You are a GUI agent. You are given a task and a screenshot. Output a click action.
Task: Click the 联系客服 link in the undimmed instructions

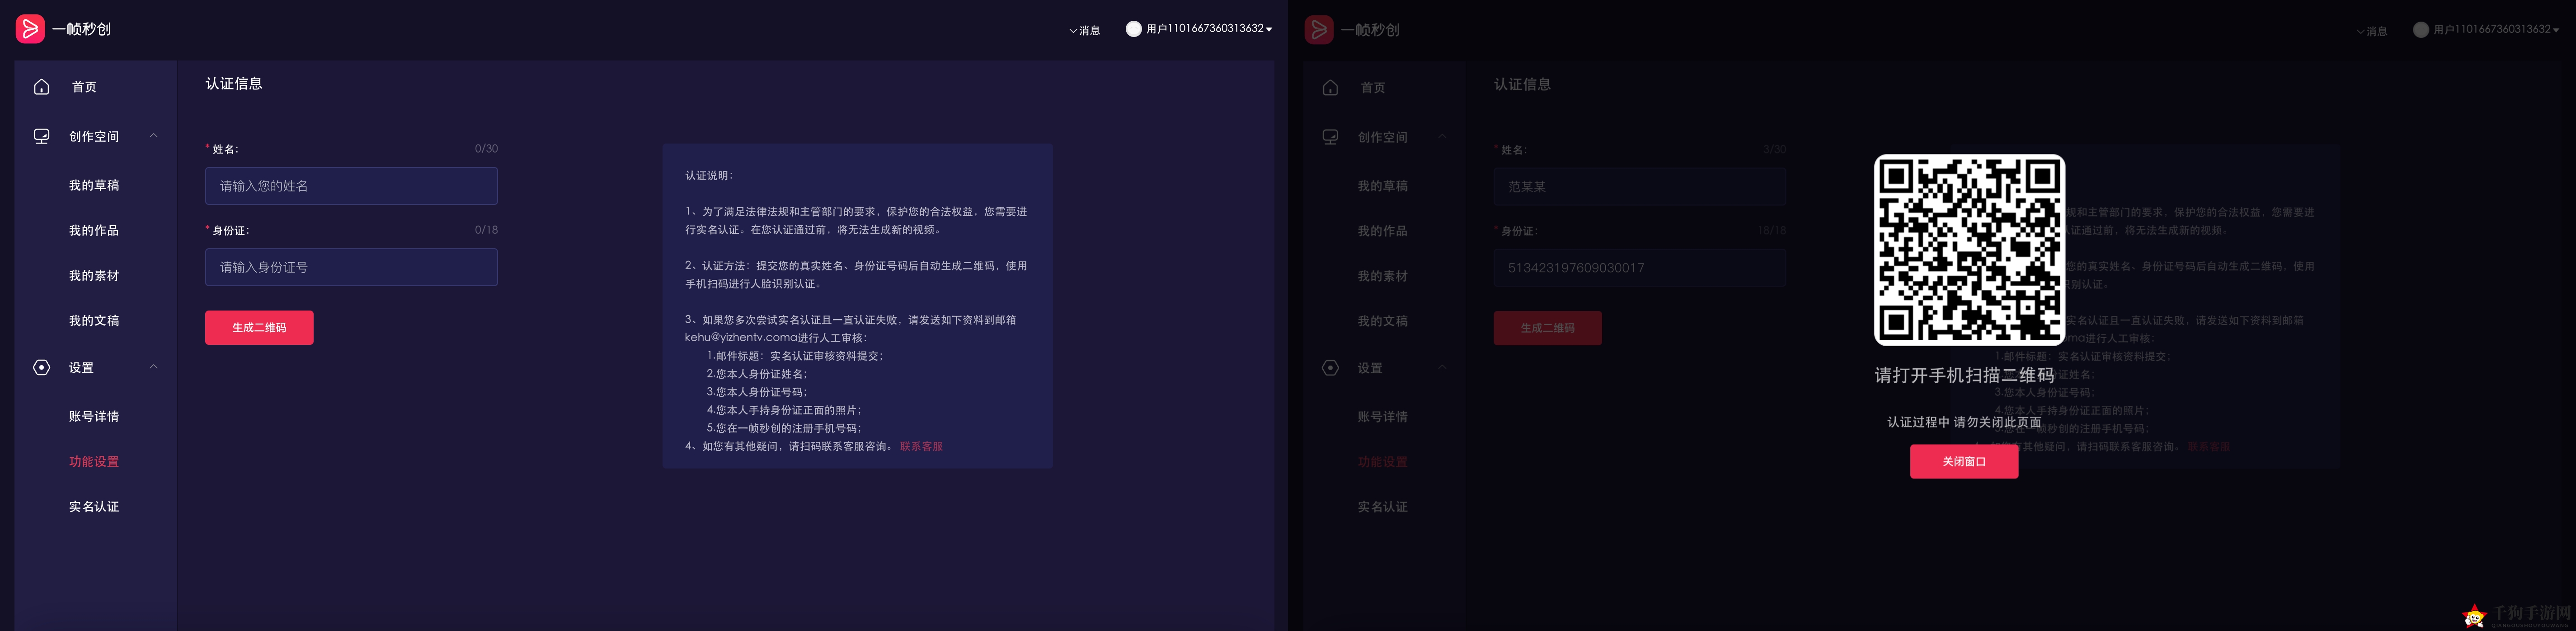921,446
